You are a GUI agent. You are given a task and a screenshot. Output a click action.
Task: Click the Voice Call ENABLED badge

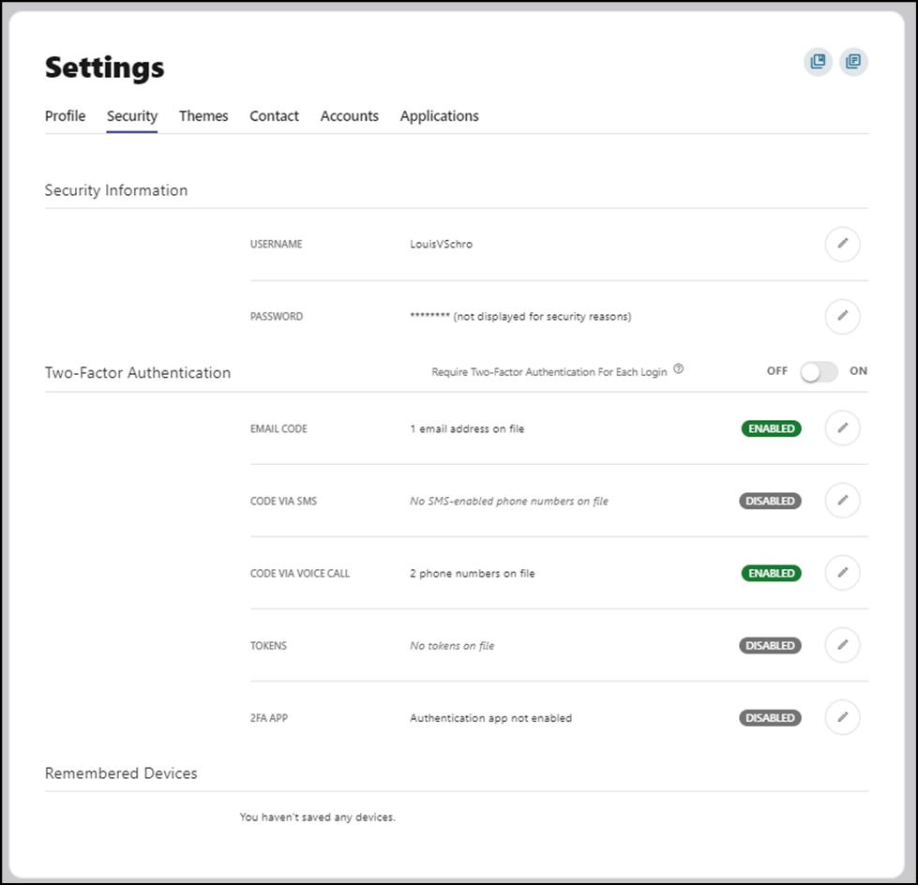(x=771, y=573)
